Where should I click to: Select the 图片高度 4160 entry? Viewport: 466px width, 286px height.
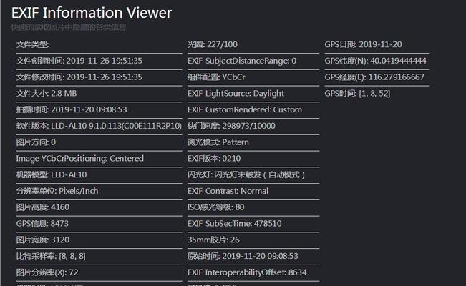point(42,207)
